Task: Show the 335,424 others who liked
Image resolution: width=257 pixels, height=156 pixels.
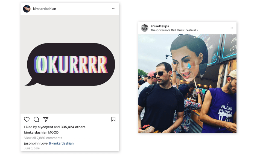Action: pyautogui.click(x=73, y=127)
